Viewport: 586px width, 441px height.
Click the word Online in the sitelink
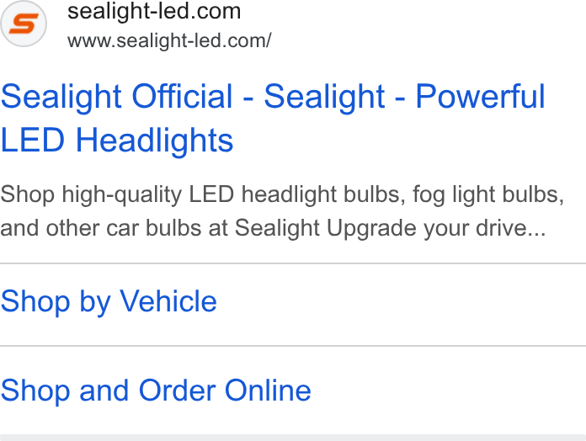point(268,391)
